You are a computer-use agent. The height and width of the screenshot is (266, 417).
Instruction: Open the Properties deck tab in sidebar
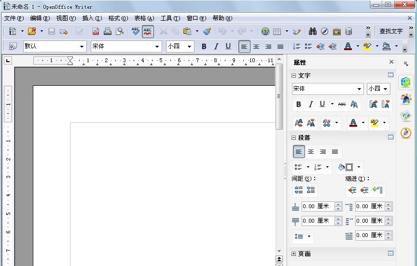(x=406, y=82)
